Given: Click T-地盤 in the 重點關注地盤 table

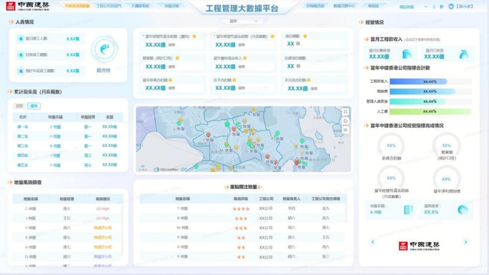Looking at the screenshot, I should [182, 208].
